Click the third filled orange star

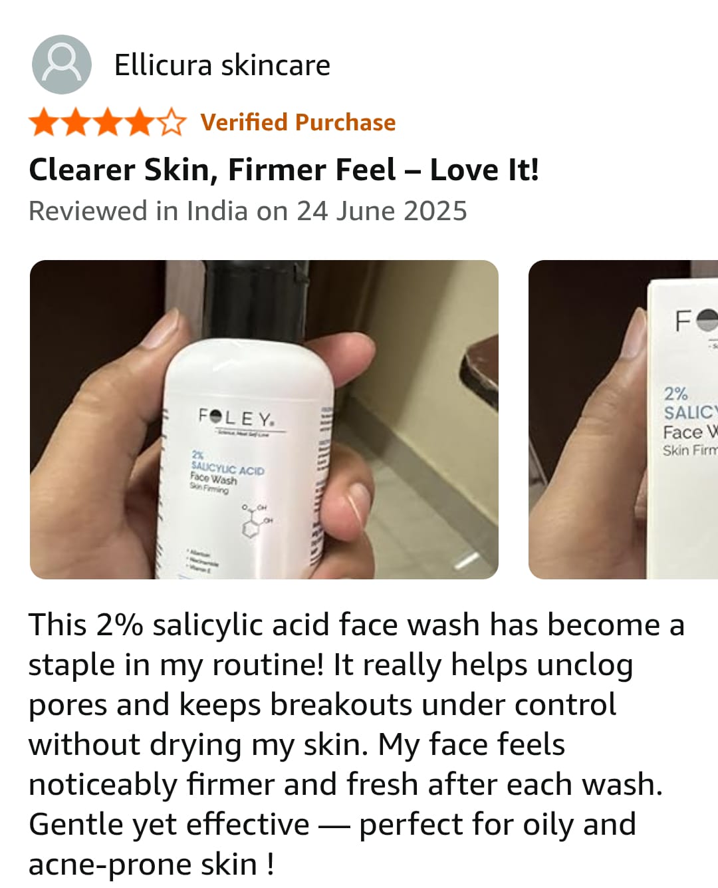[108, 122]
